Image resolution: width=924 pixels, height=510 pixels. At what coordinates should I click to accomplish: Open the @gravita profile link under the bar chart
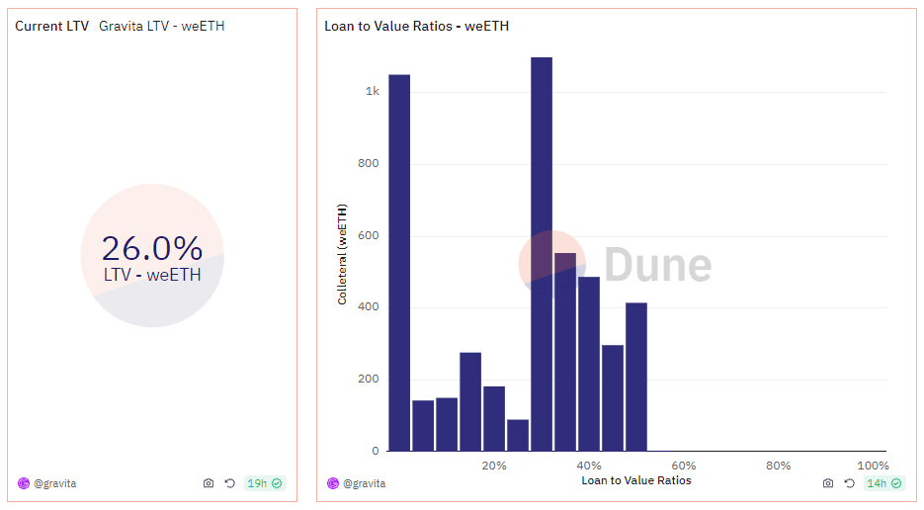[365, 483]
